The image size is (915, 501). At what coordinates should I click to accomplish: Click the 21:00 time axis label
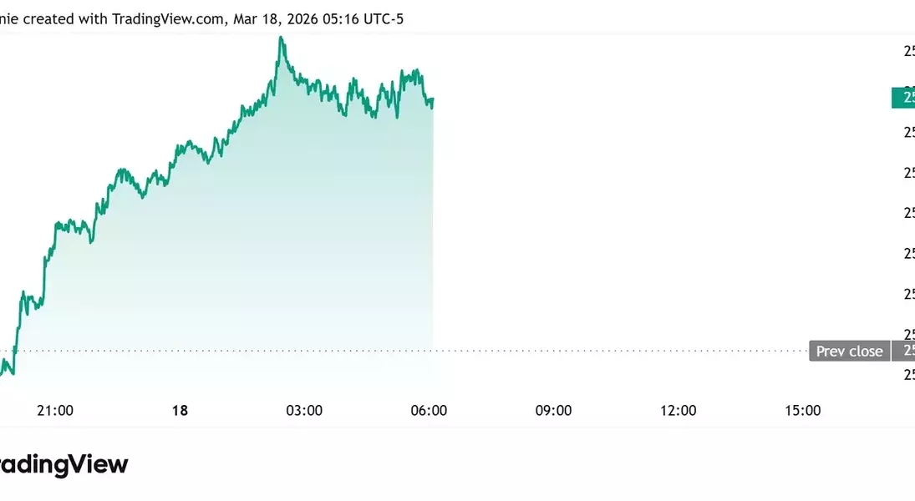pyautogui.click(x=55, y=411)
